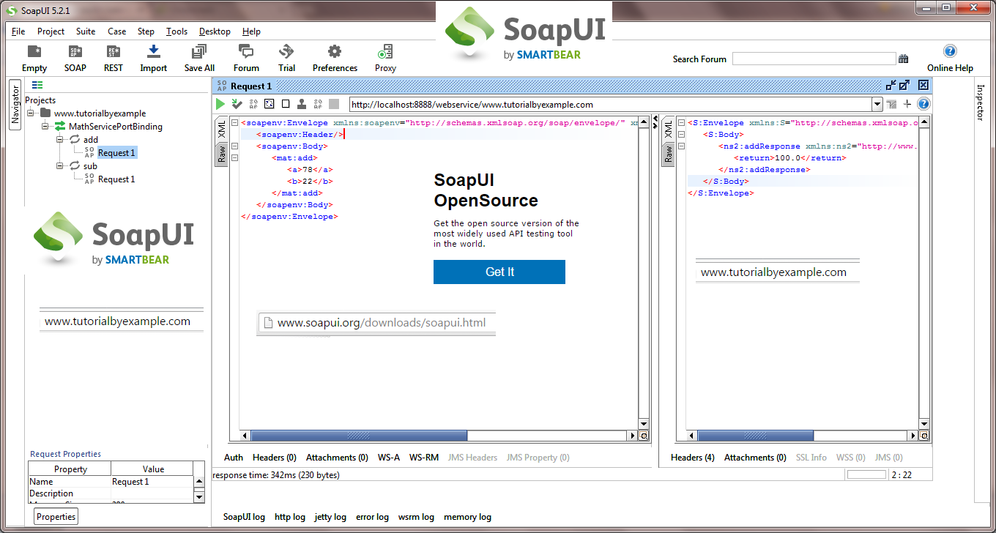Fold the soapenv:Envelope element in request
The image size is (996, 533).
234,123
